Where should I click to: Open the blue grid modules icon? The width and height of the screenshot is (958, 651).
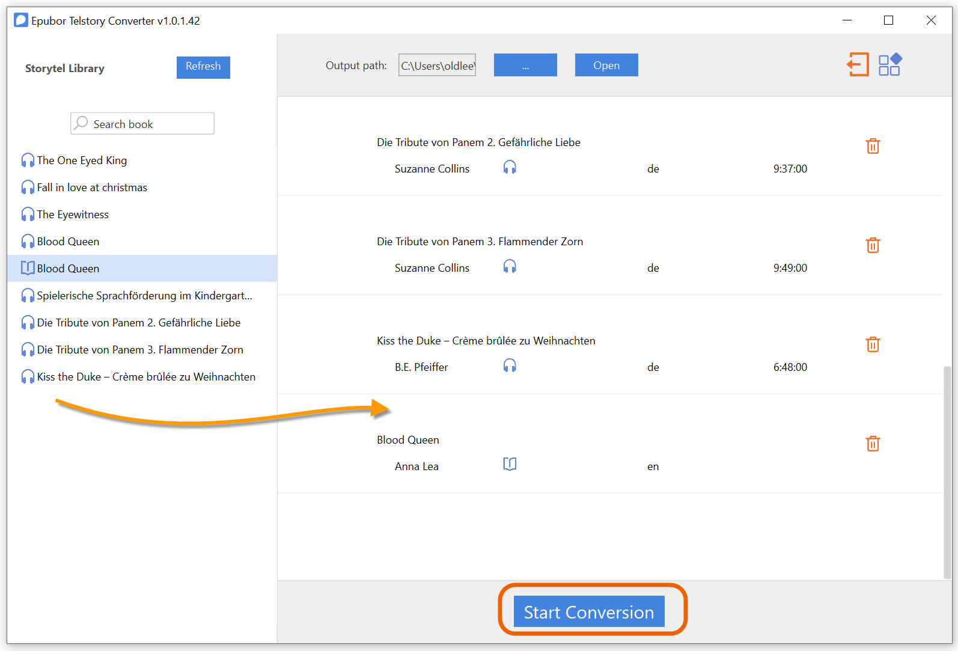pos(890,64)
